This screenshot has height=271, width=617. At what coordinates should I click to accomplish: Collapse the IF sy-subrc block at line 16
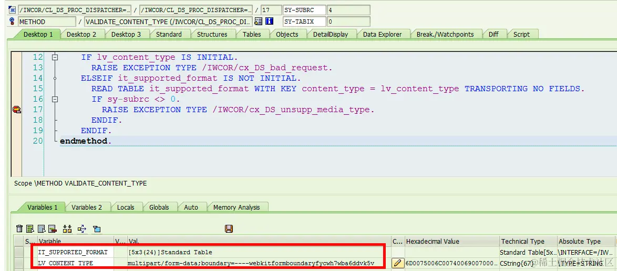55,99
